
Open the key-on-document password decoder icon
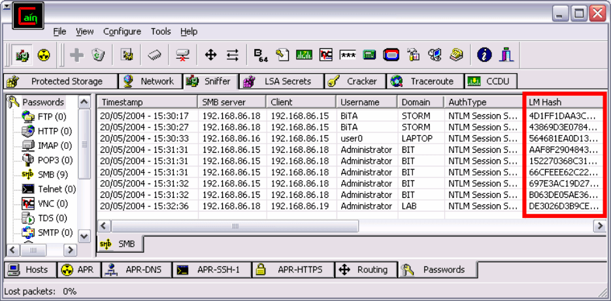click(x=282, y=55)
